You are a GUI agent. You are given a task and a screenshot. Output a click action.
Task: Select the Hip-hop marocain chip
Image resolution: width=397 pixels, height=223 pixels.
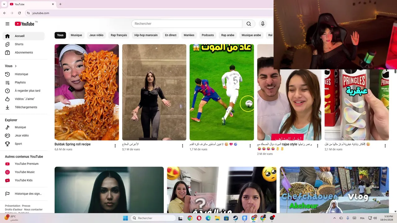click(146, 35)
